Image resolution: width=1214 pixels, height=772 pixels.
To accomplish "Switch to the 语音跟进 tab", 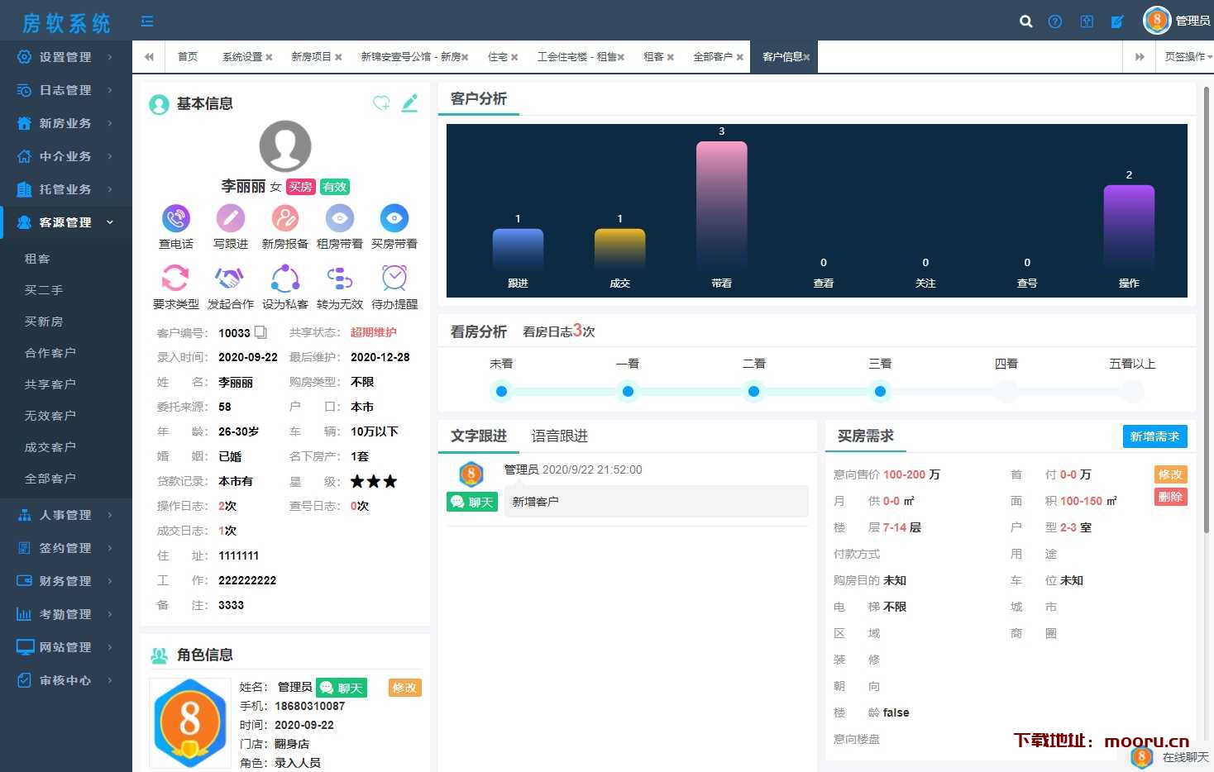I will 560,436.
